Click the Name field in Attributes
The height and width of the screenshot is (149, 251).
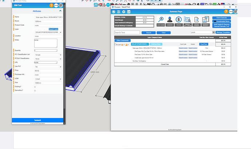pyautogui.click(x=48, y=17)
